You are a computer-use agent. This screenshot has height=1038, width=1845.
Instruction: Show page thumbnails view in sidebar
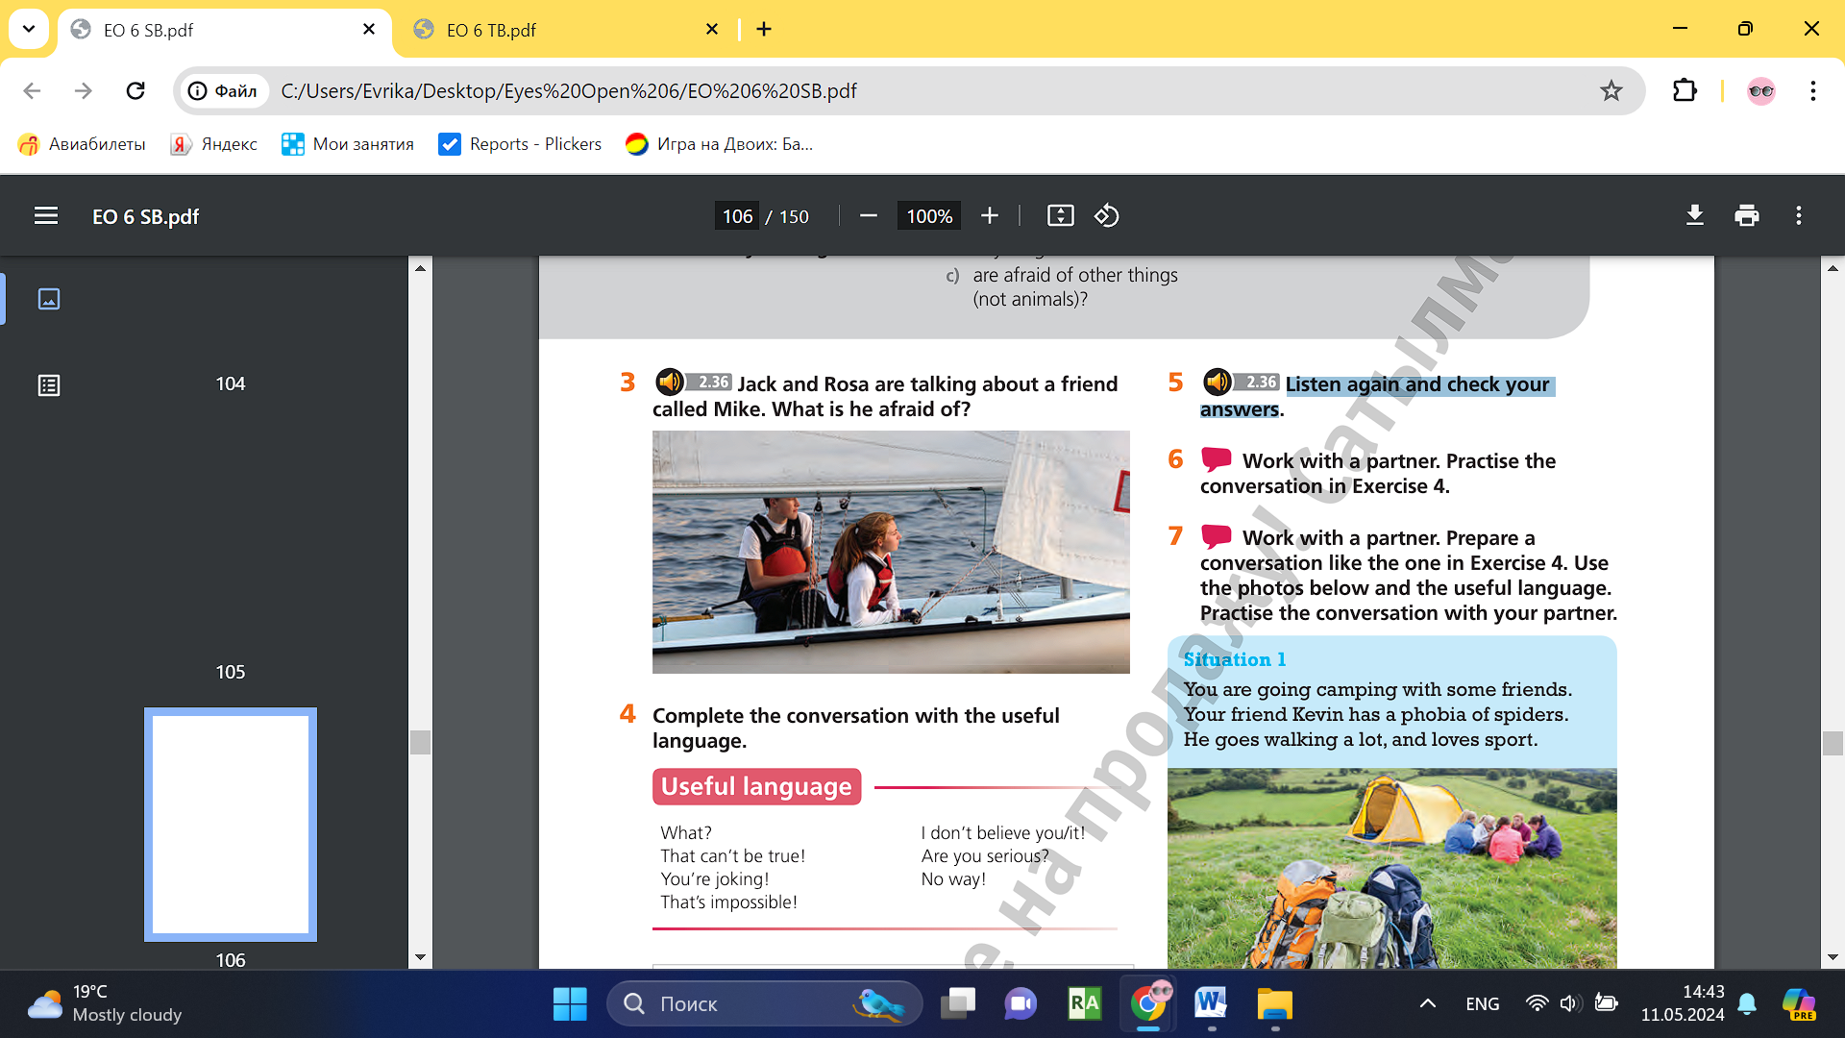tap(49, 299)
